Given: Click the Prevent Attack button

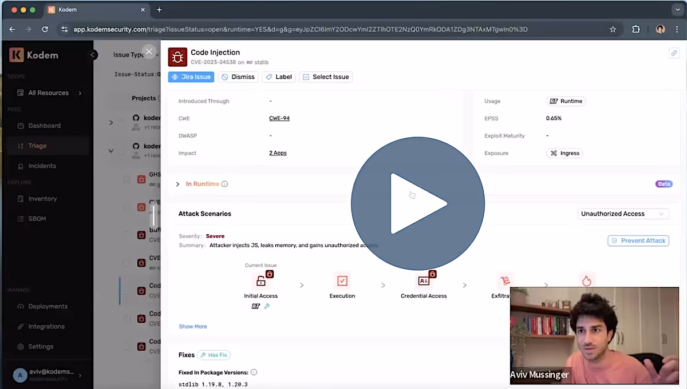Looking at the screenshot, I should click(638, 240).
